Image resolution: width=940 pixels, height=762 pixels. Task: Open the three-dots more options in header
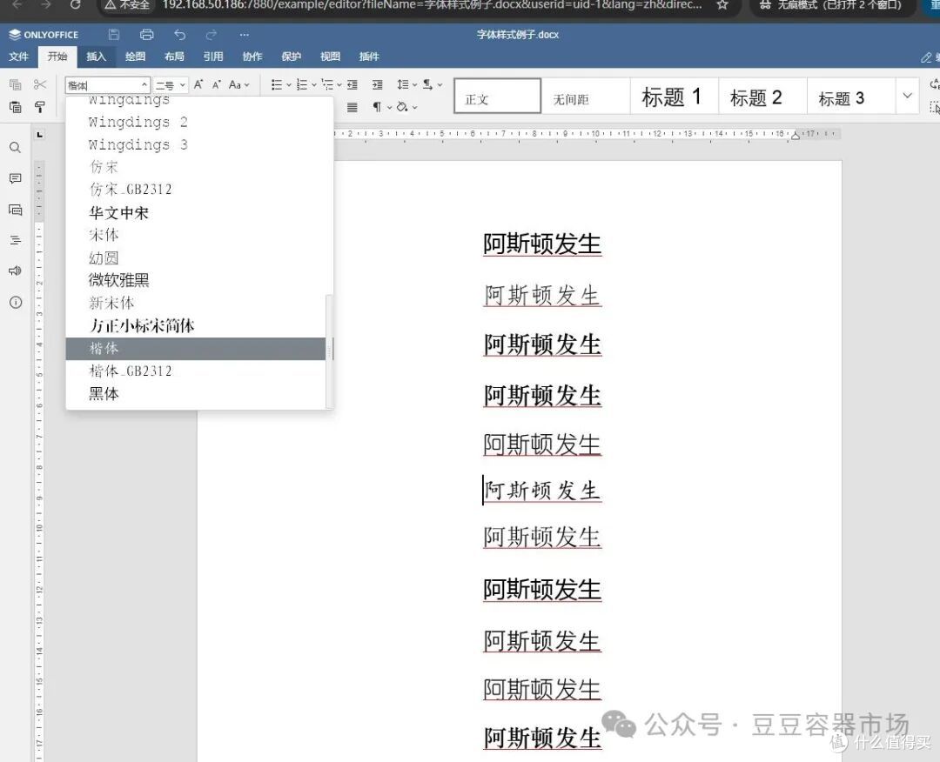tap(244, 35)
